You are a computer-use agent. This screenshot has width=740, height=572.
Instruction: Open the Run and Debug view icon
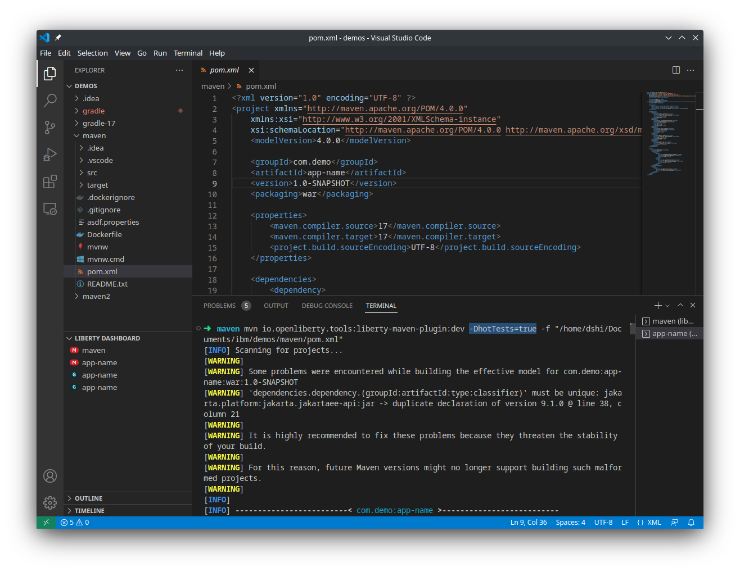tap(50, 155)
